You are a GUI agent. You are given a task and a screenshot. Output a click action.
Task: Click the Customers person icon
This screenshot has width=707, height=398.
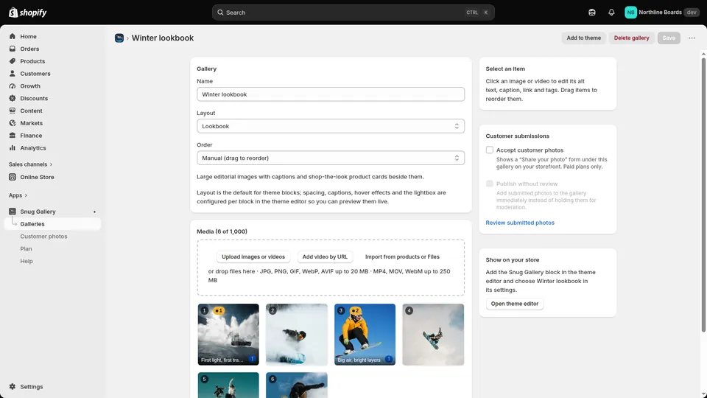click(x=13, y=74)
